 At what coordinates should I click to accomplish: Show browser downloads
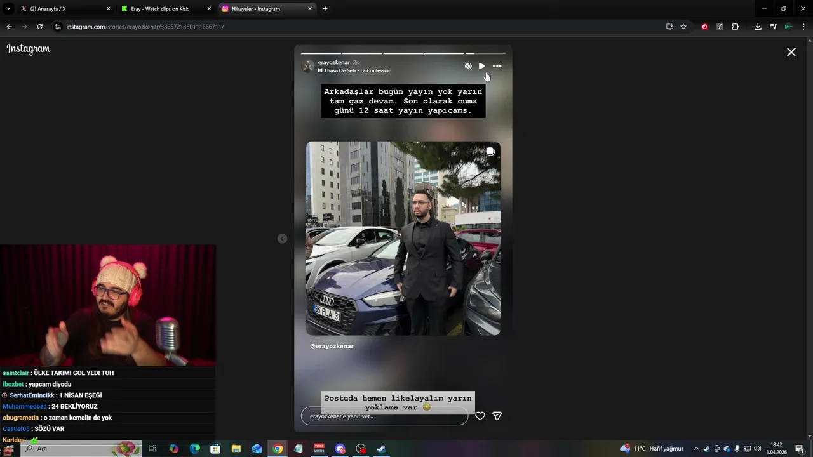(758, 27)
